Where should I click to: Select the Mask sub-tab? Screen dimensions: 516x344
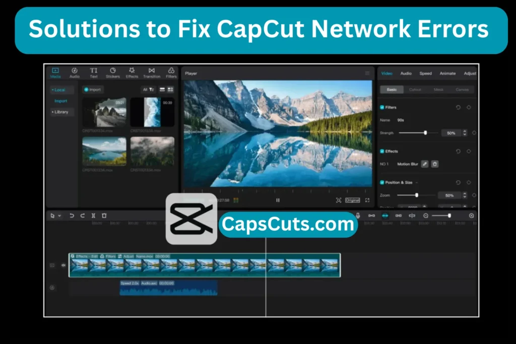click(x=438, y=90)
